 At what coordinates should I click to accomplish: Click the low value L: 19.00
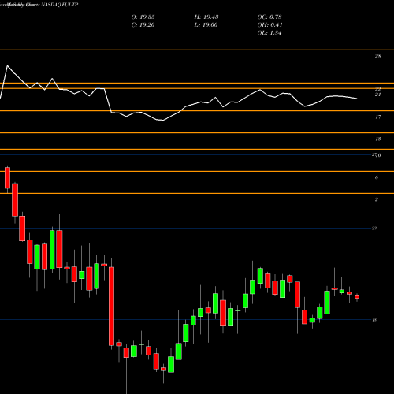(x=206, y=25)
